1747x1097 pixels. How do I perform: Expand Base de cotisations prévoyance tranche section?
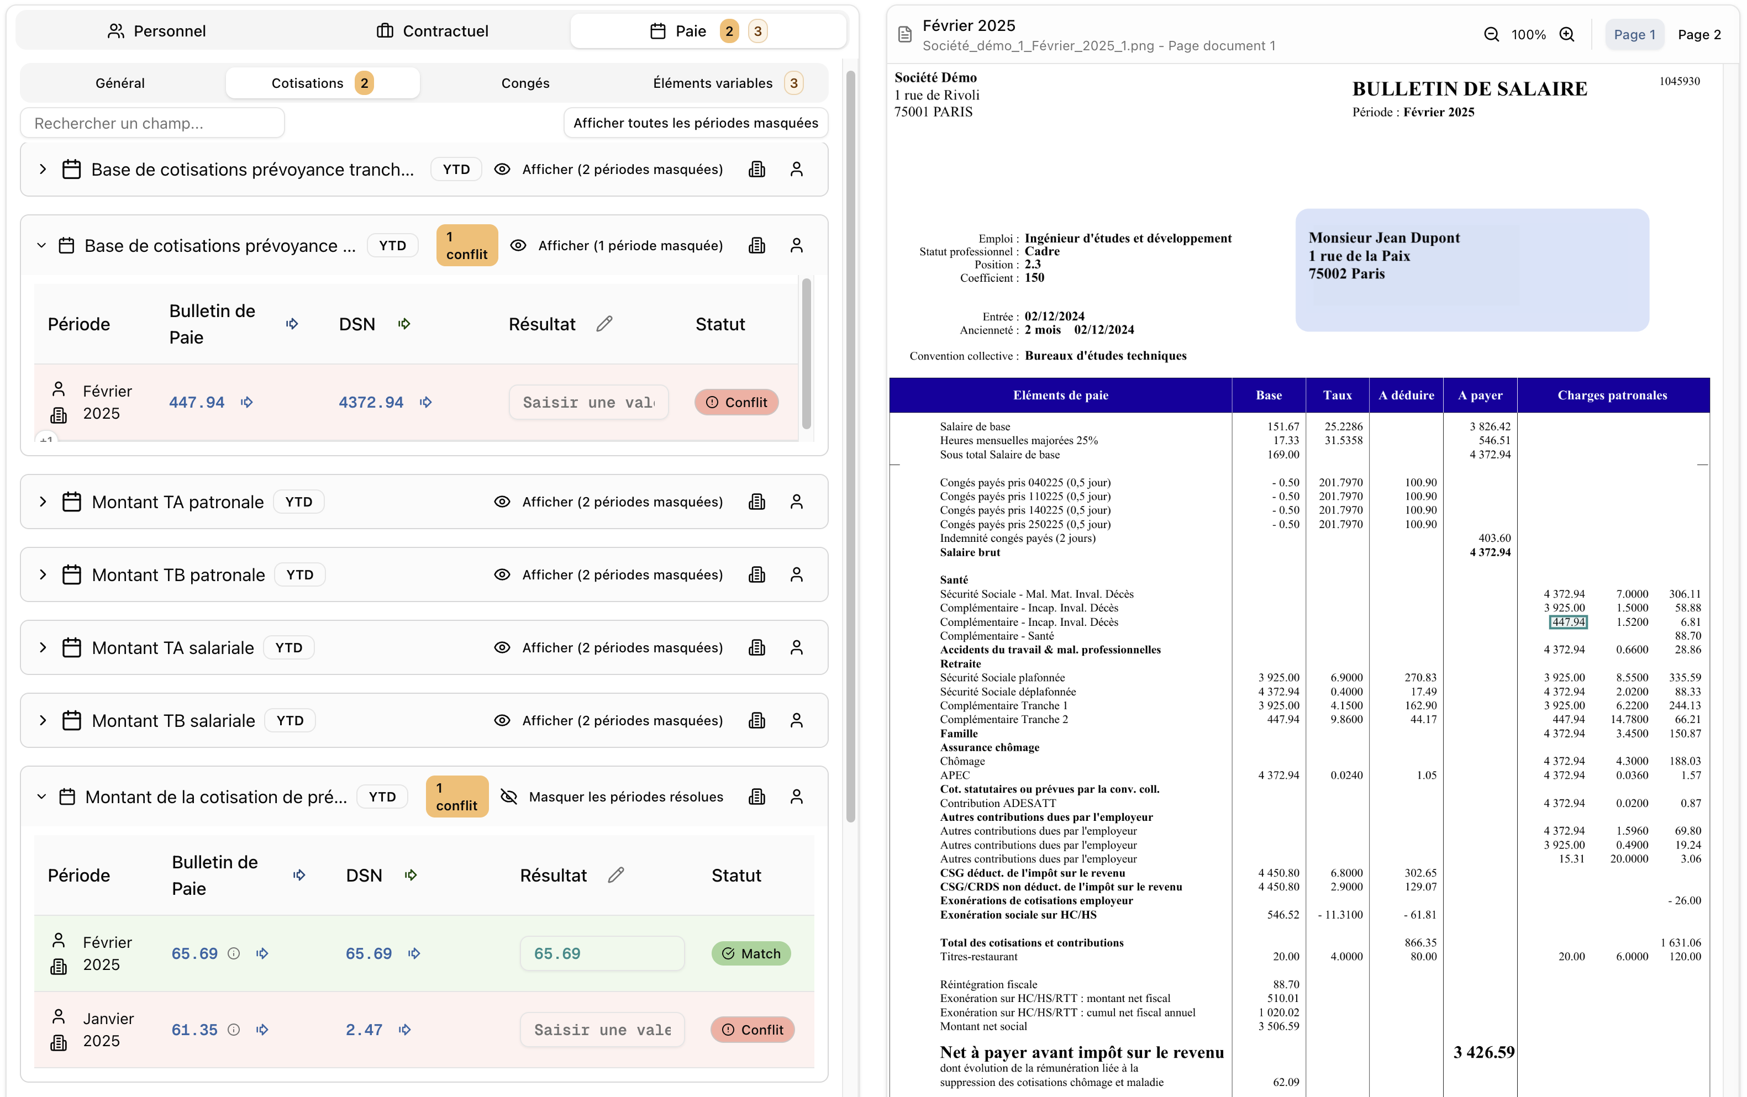(x=42, y=169)
